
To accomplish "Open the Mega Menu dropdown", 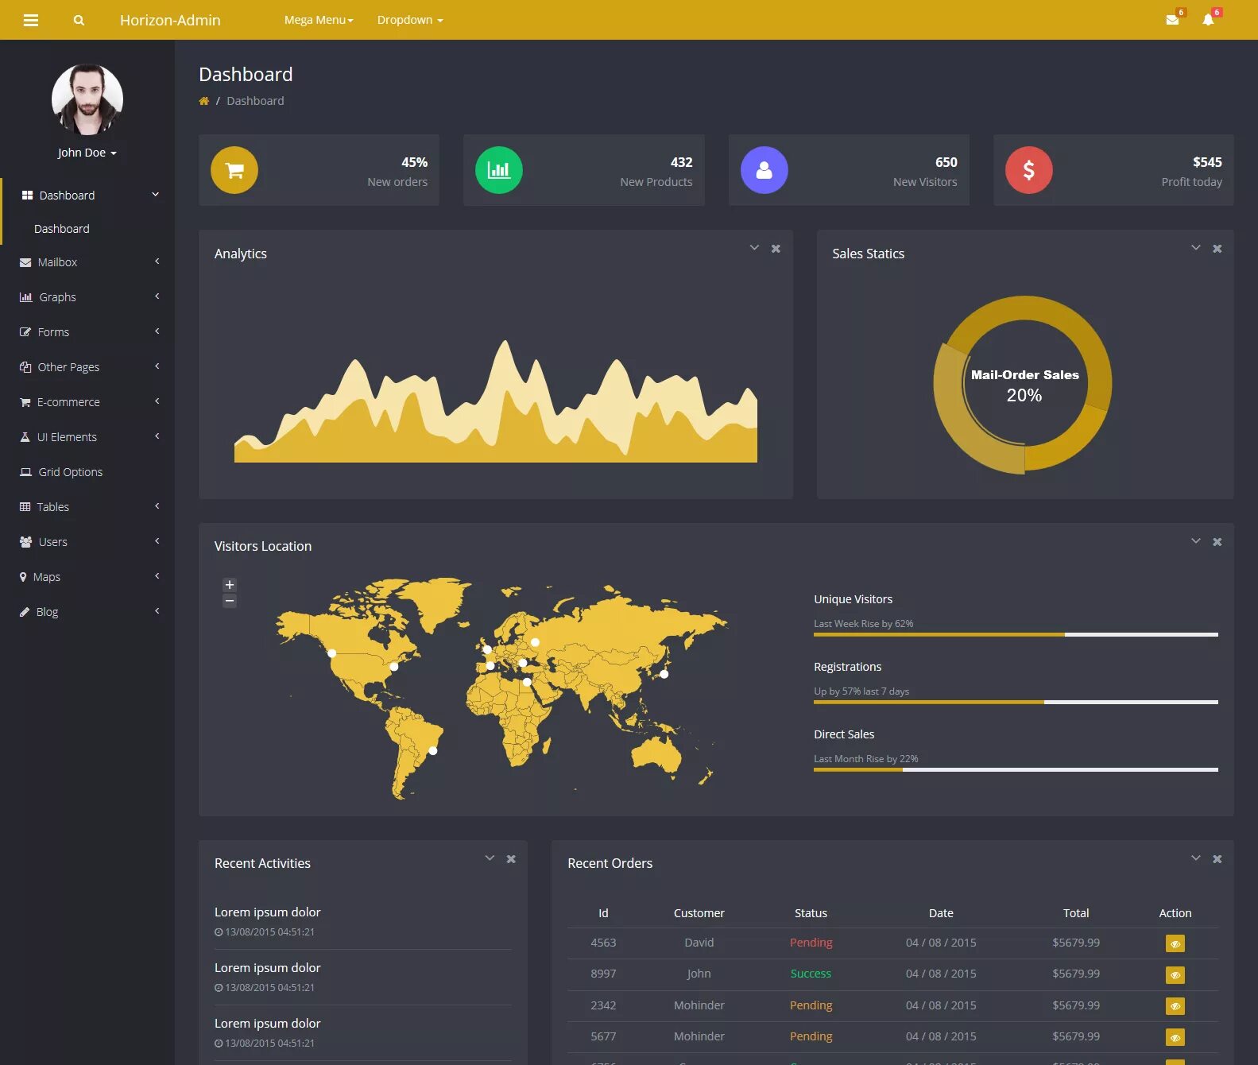I will click(319, 20).
